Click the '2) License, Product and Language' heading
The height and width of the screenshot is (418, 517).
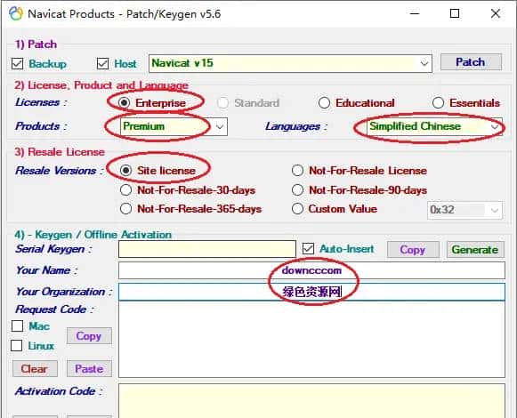[x=101, y=85]
